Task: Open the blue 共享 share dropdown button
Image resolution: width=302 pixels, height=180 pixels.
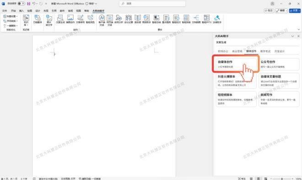Action: click(x=295, y=11)
